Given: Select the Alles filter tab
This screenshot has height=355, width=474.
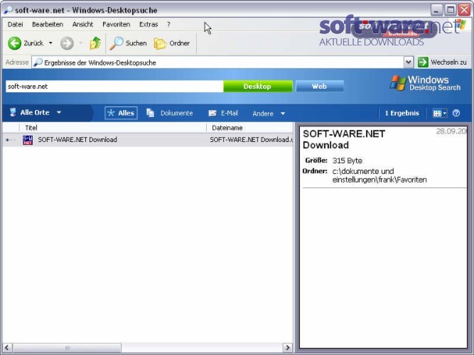Looking at the screenshot, I should (x=121, y=113).
